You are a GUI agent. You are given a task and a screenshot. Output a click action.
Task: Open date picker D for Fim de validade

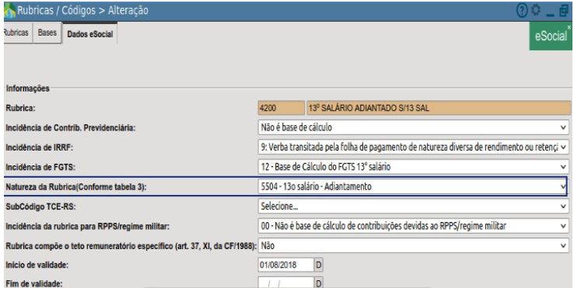pos(318,283)
